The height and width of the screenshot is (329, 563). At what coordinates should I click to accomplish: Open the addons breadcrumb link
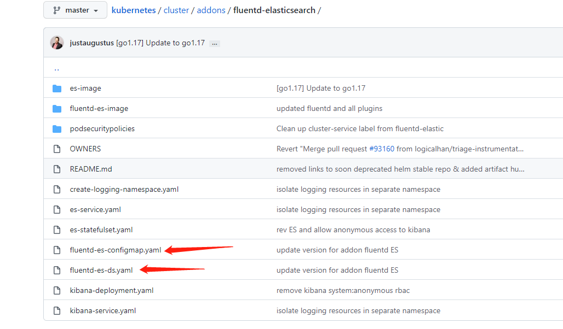(211, 10)
